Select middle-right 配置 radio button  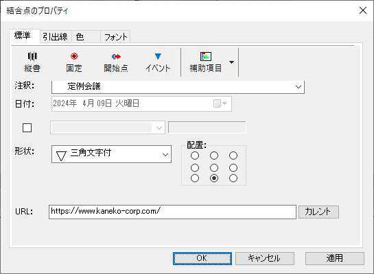pyautogui.click(x=233, y=168)
